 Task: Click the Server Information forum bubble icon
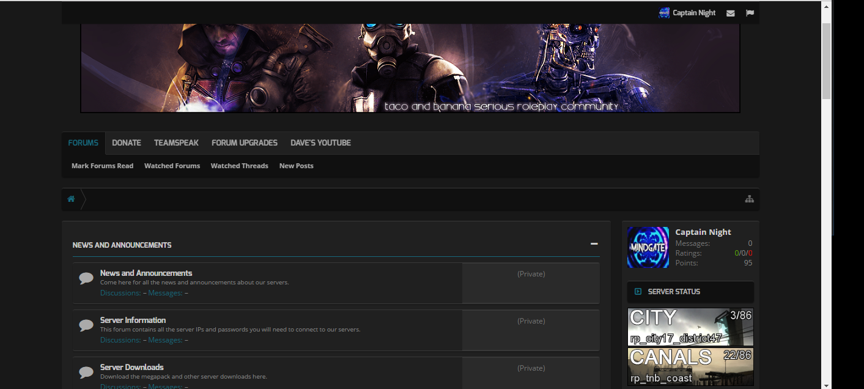coord(86,325)
